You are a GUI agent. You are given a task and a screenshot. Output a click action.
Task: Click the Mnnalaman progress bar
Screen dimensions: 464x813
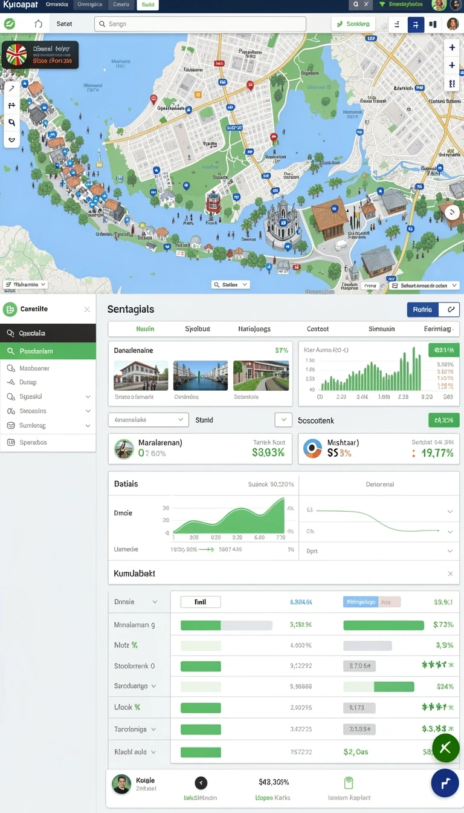(227, 625)
